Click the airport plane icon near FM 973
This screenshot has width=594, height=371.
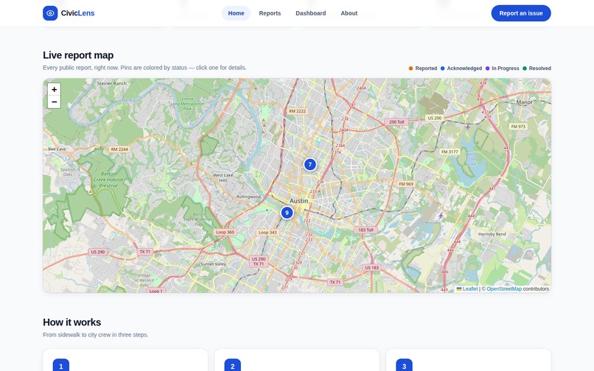(x=468, y=127)
